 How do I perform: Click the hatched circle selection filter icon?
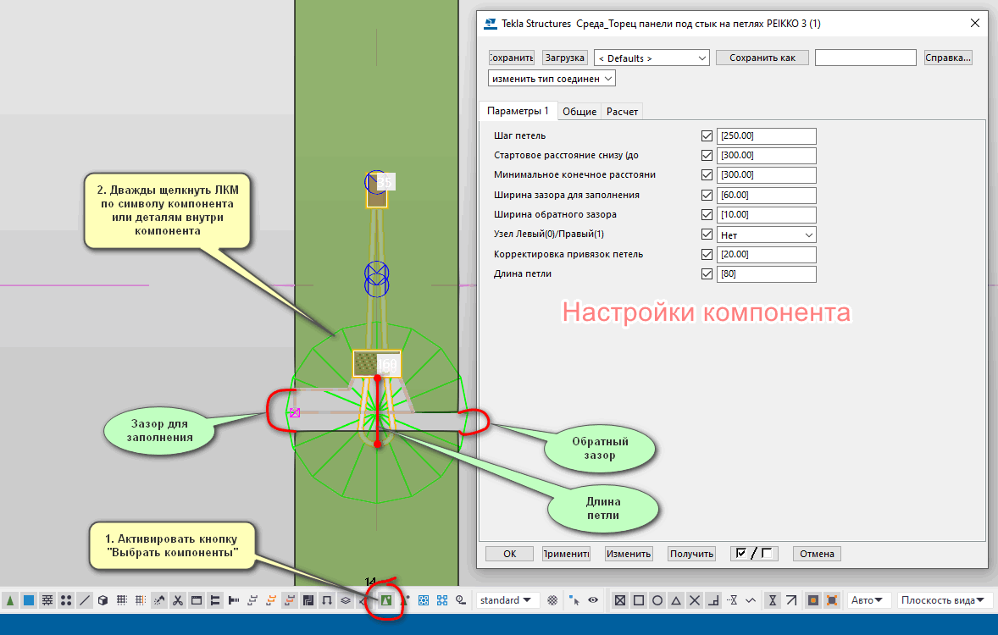pos(552,600)
